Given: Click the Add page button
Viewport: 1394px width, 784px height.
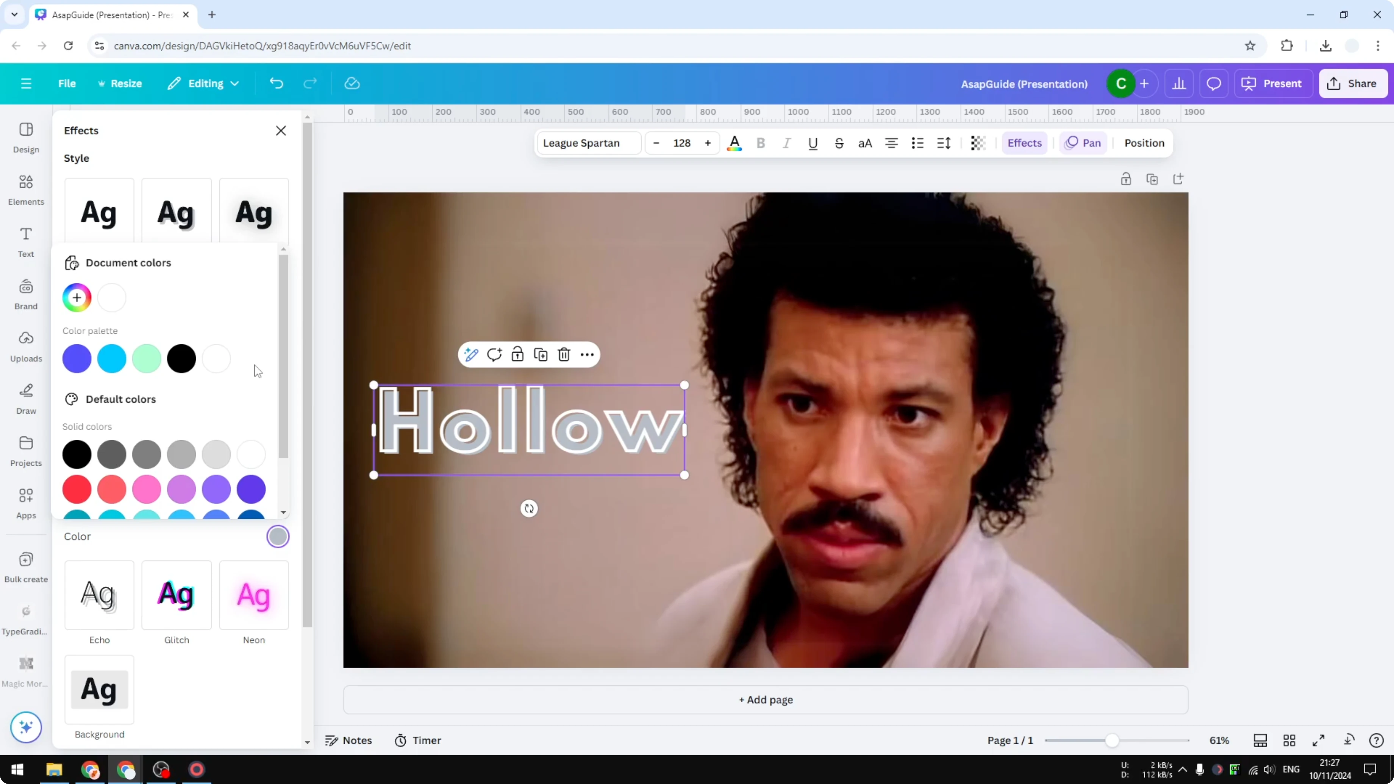Looking at the screenshot, I should tap(765, 700).
